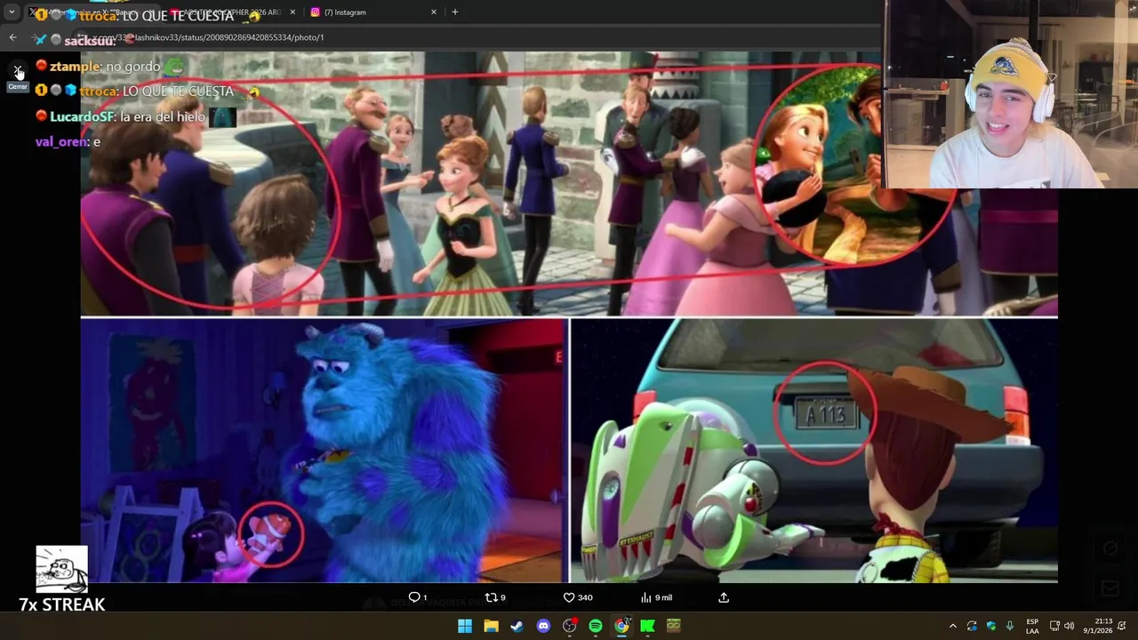
Task: Open the browser tab search dropdown
Action: [12, 12]
